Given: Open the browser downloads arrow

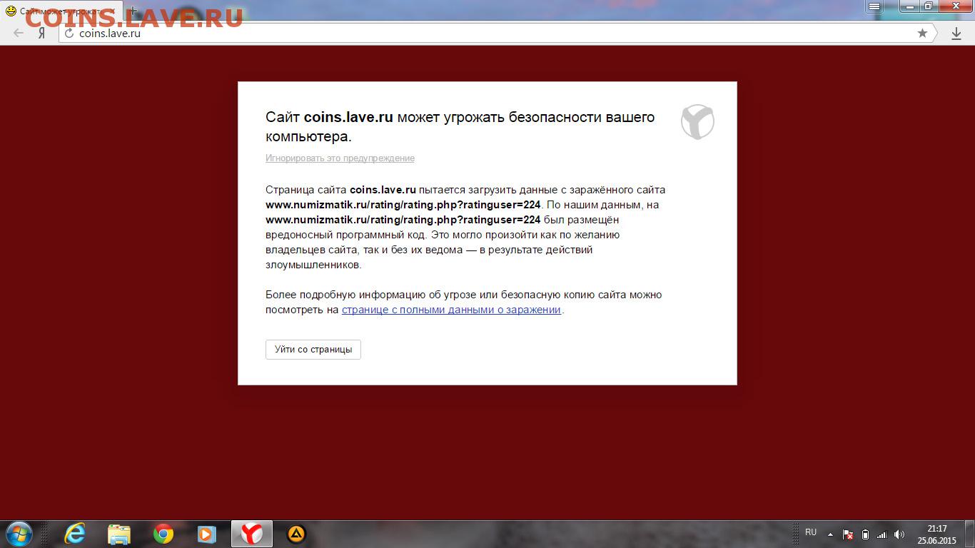Looking at the screenshot, I should [x=956, y=34].
